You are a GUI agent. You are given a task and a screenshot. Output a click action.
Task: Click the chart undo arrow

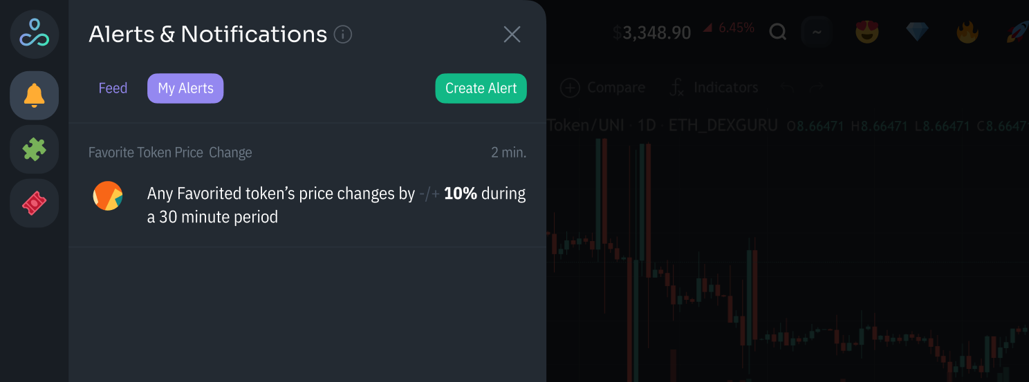(x=786, y=88)
